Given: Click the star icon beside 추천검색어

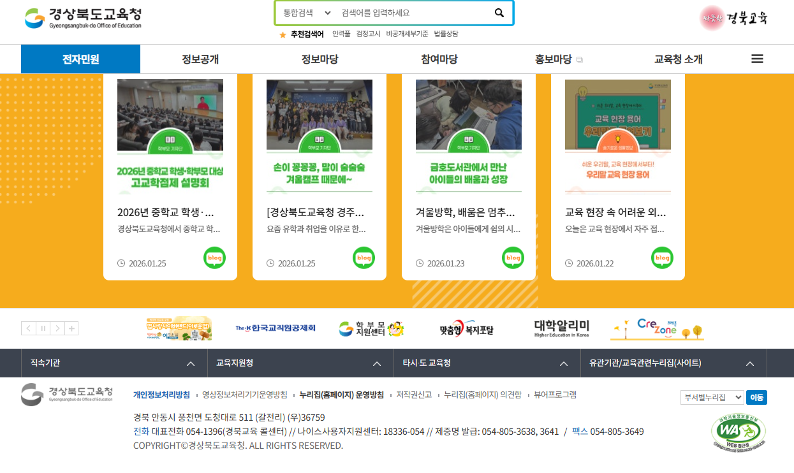Looking at the screenshot, I should 283,34.
